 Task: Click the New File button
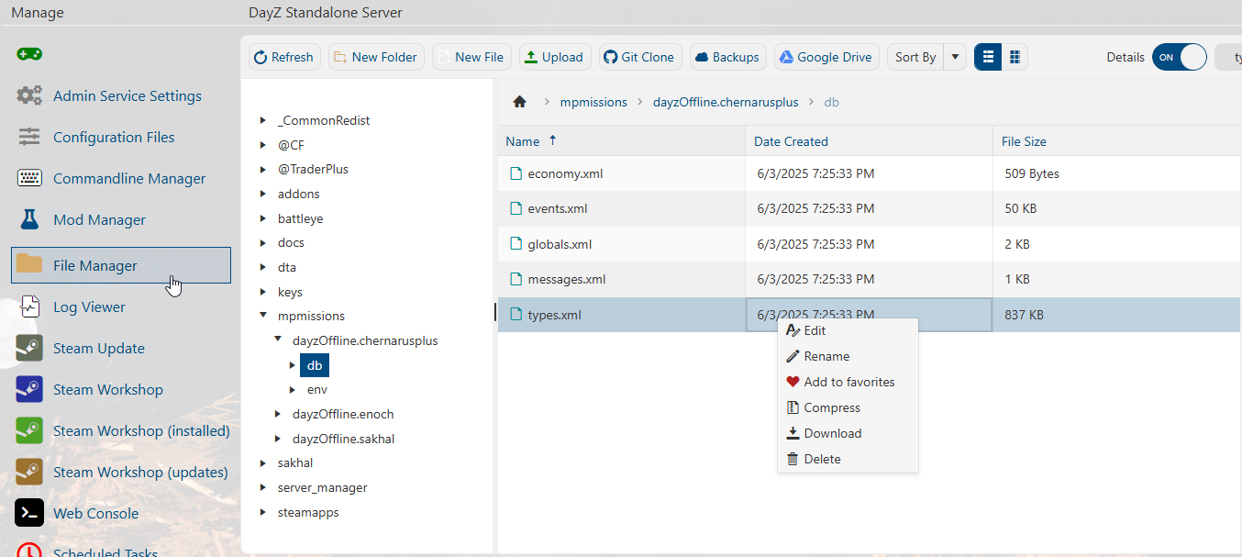(x=471, y=57)
